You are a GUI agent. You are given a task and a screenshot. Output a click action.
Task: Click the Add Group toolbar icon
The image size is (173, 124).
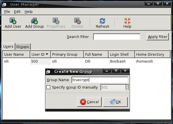(34, 21)
